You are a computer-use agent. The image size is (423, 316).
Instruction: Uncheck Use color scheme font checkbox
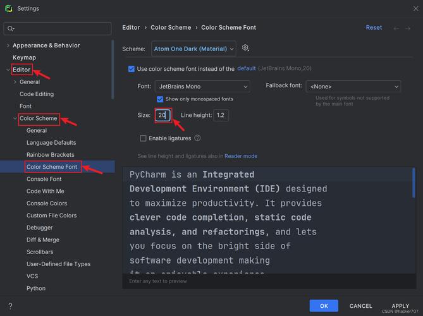coord(132,69)
